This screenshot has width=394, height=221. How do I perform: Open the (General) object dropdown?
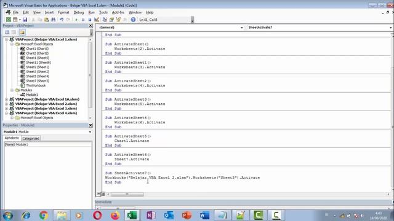(242, 28)
